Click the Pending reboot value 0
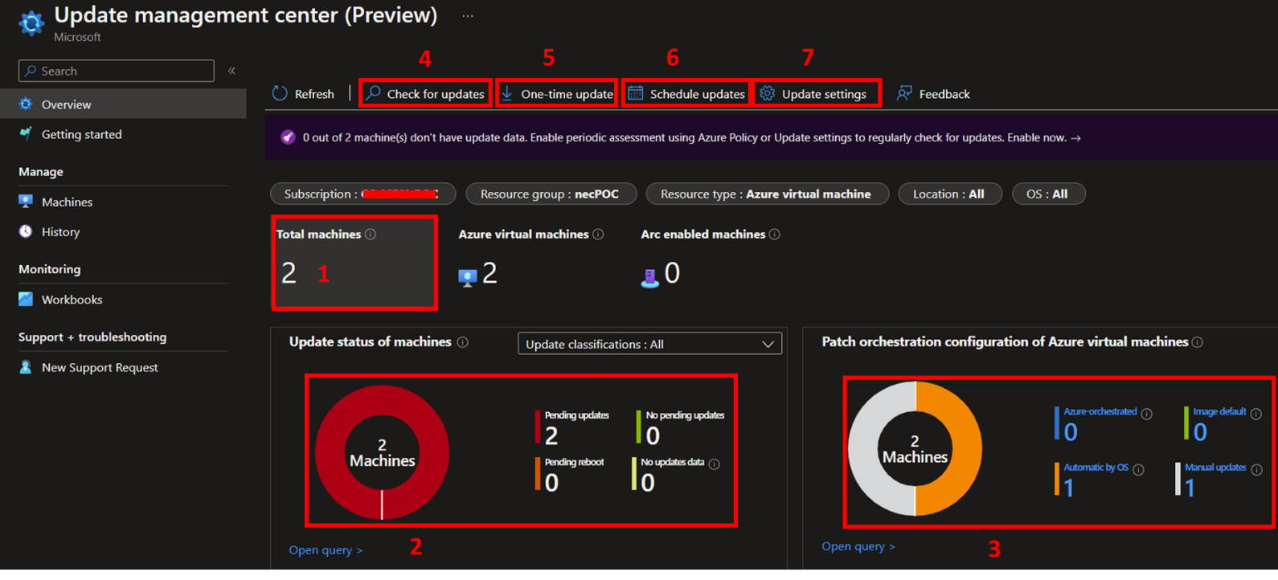This screenshot has height=580, width=1278. (x=551, y=482)
